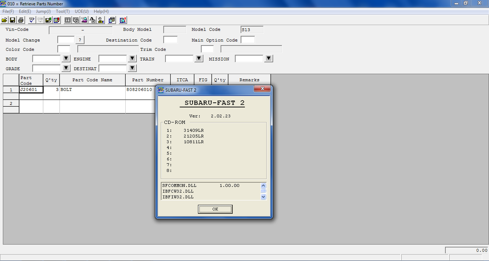Expand the BODY dropdown
Viewport: 489px width, 261px height.
pyautogui.click(x=66, y=58)
